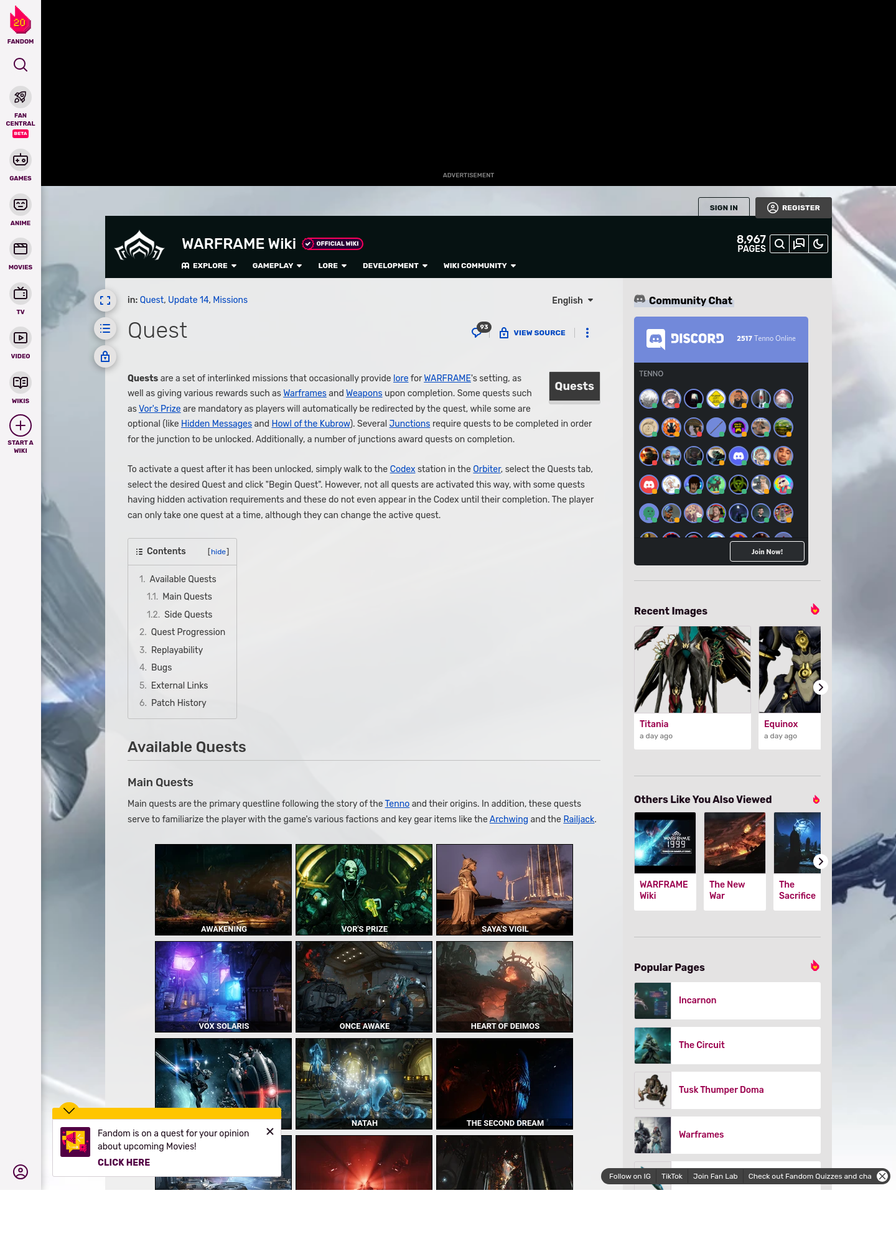Open the Railjack link

tap(579, 819)
